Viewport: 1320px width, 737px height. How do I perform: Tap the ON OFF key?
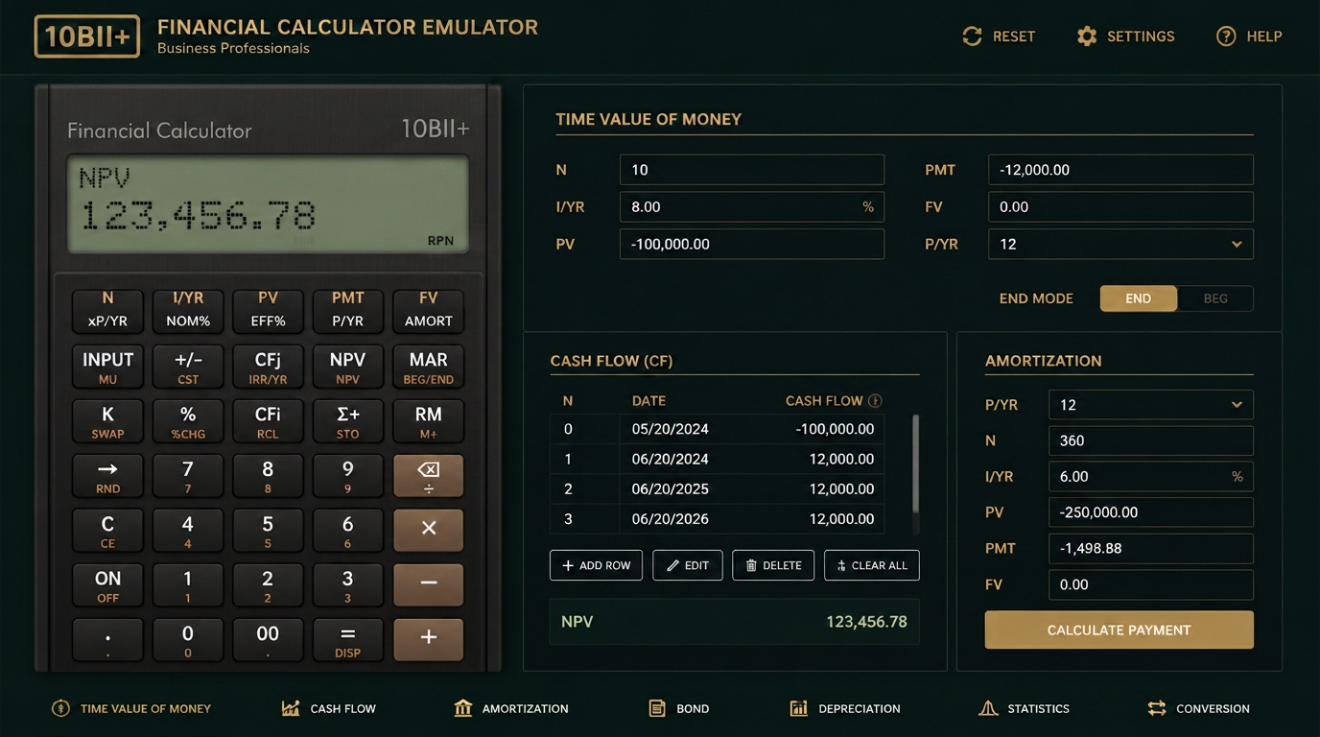pos(107,584)
